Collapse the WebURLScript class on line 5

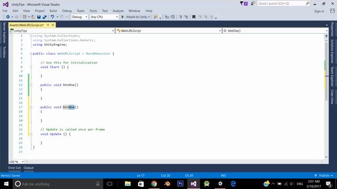(31, 54)
